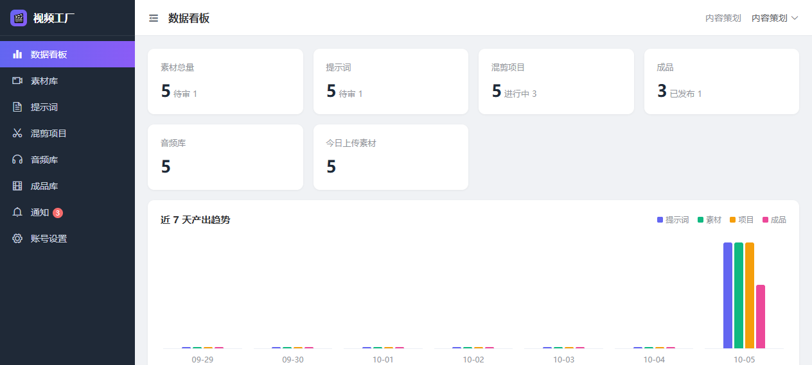Click the 10-05 axis label
This screenshot has height=365, width=812.
[x=745, y=359]
